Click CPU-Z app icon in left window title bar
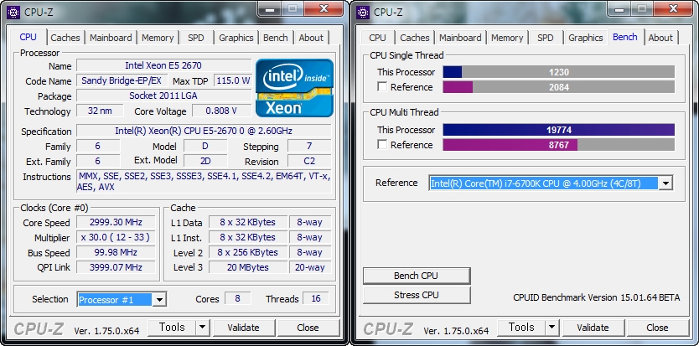The width and height of the screenshot is (699, 346). coord(13,12)
